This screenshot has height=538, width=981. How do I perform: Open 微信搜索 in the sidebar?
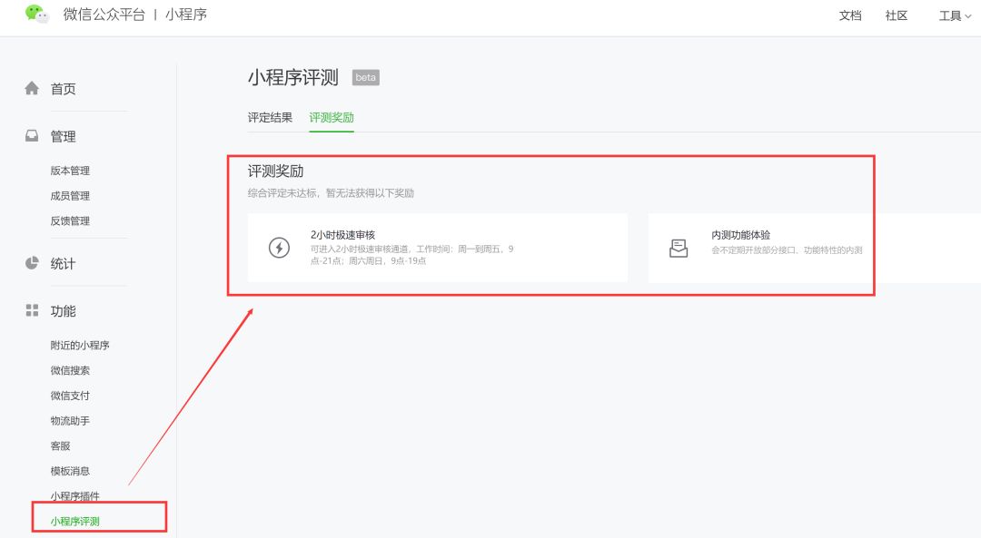[x=70, y=370]
